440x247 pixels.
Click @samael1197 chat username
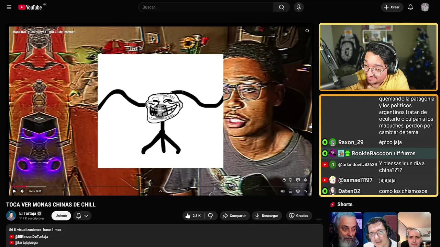355,180
